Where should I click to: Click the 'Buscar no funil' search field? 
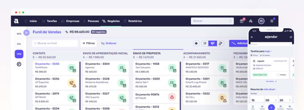pos(55,44)
